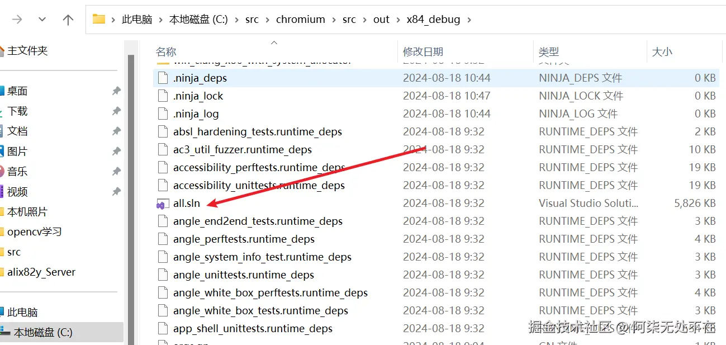
Task: Click 10 KB size of ac3_util_fuzzer
Action: tap(702, 150)
